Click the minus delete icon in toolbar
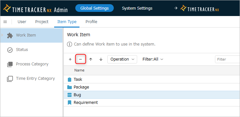Screen dimensions: 240x117 [x=80, y=59]
